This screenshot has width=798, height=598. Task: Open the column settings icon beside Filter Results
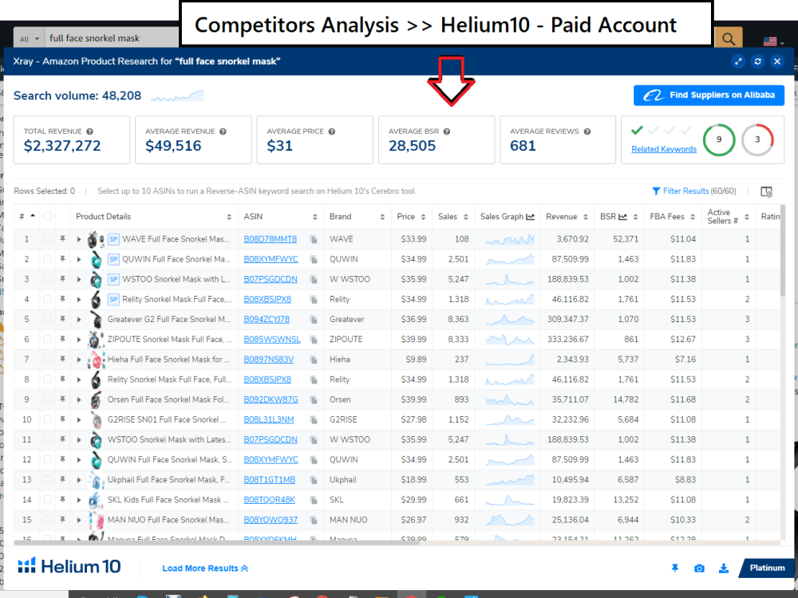click(x=766, y=191)
